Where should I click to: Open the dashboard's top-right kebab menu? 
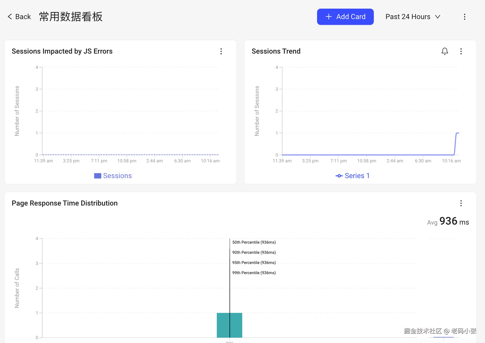tap(464, 17)
